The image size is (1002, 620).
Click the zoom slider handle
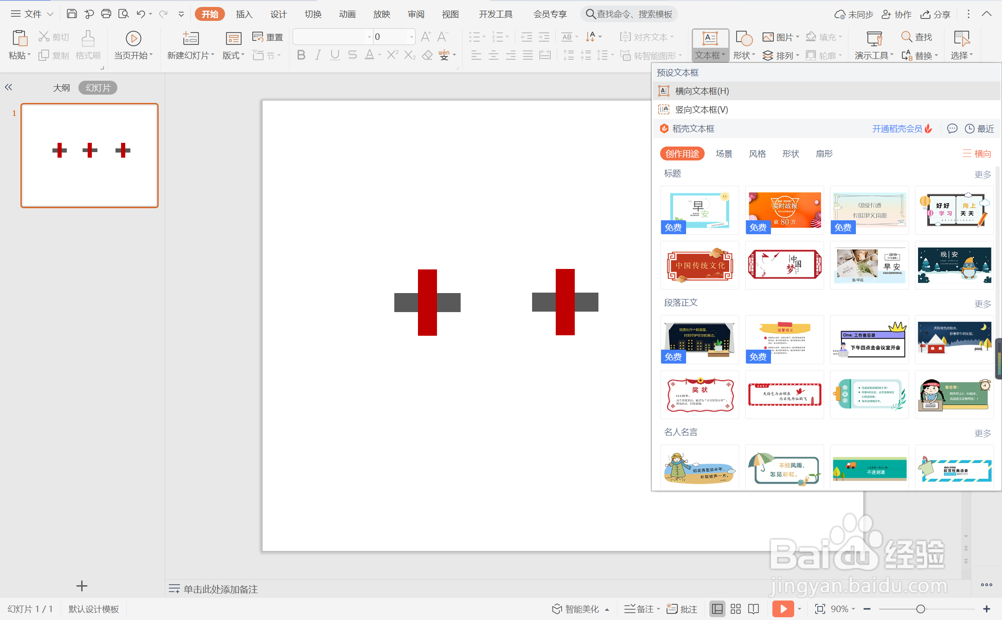pos(921,609)
